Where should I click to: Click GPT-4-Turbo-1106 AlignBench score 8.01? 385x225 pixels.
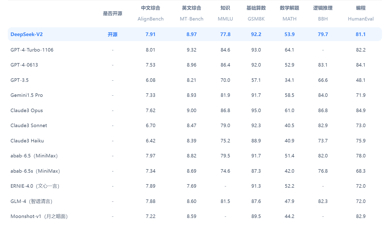(x=151, y=50)
